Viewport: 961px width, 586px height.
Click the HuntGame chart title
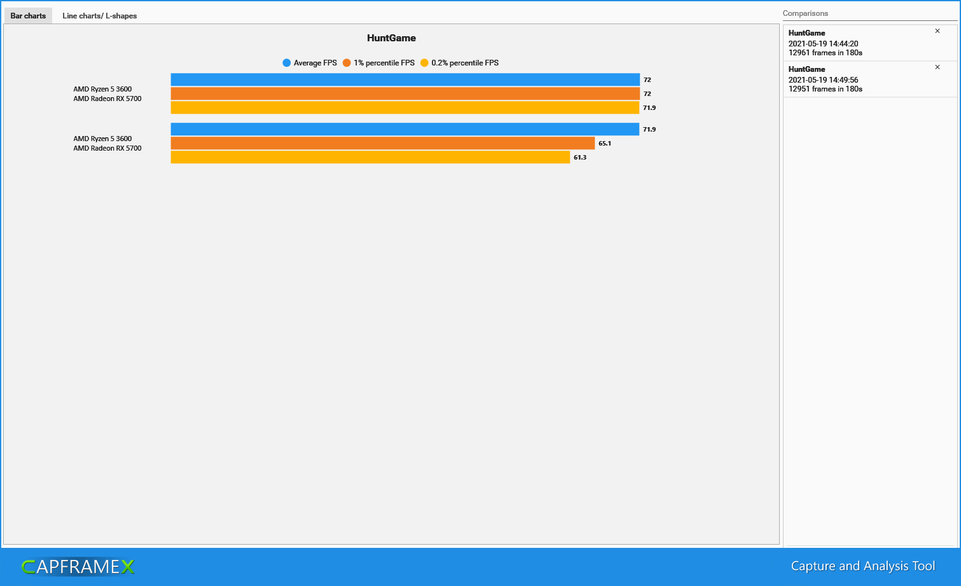click(391, 38)
